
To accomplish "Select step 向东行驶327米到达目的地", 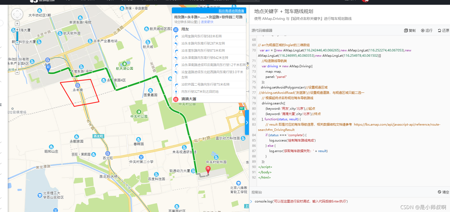I will pos(209,92).
